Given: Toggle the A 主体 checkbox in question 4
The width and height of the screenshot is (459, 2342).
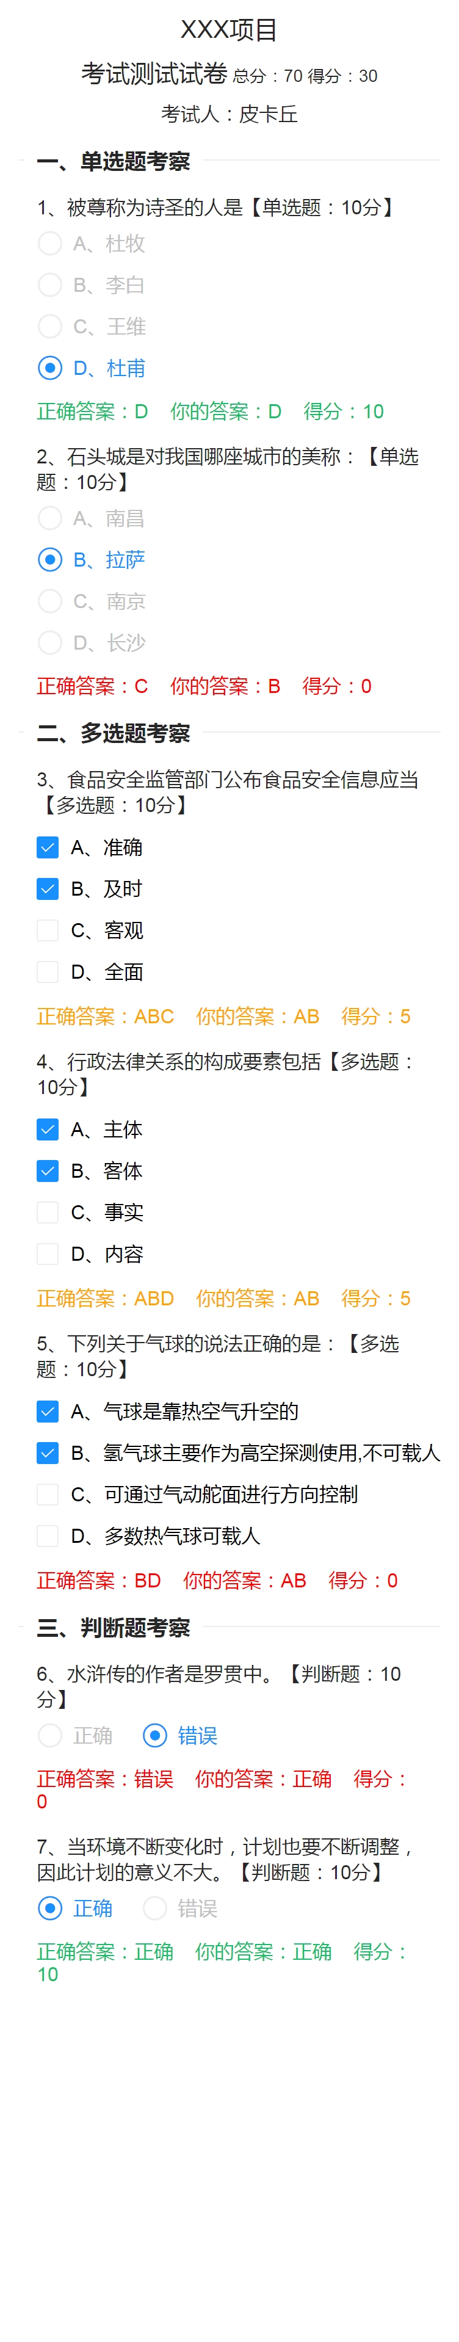Looking at the screenshot, I should tap(47, 1129).
